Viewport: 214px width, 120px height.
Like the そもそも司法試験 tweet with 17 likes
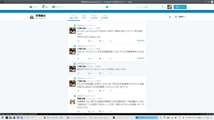pyautogui.click(x=100, y=91)
